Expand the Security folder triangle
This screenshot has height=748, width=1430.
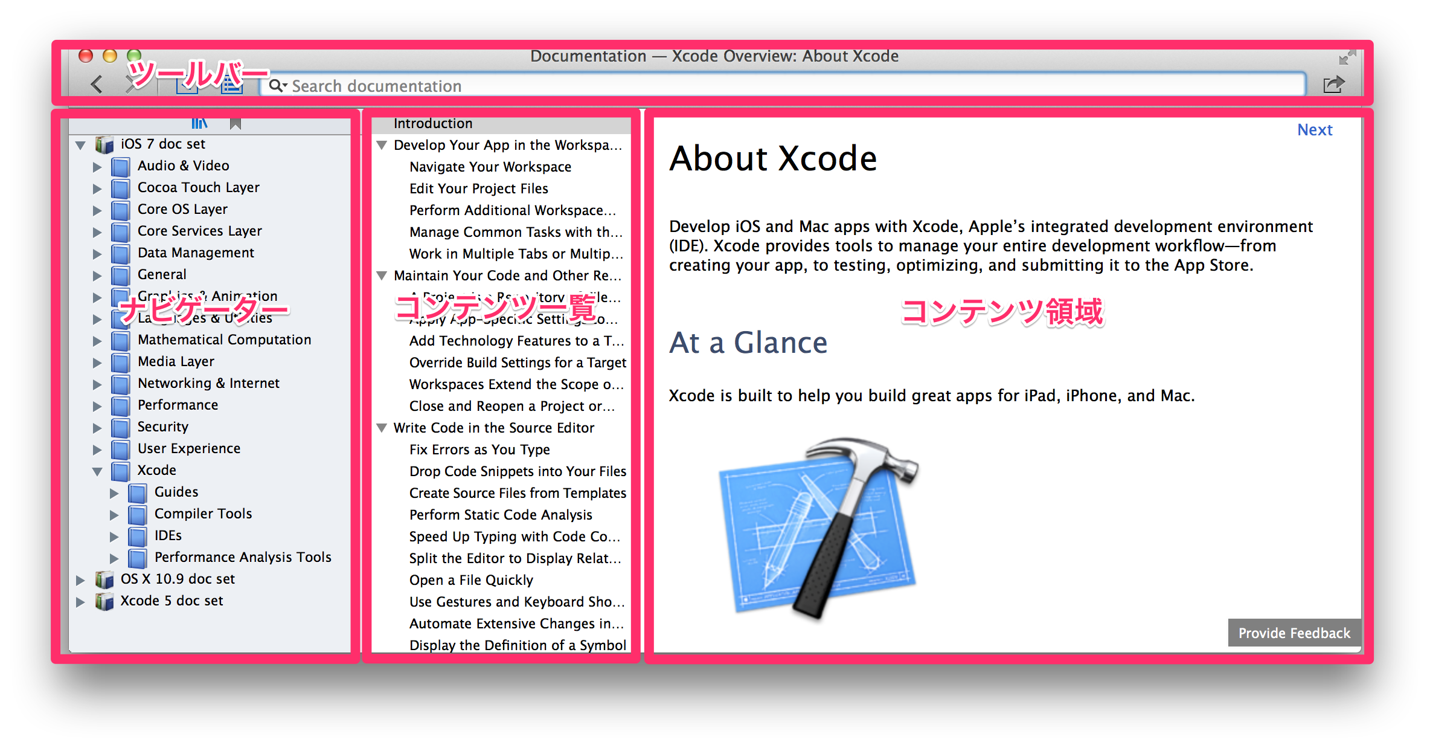[x=97, y=428]
